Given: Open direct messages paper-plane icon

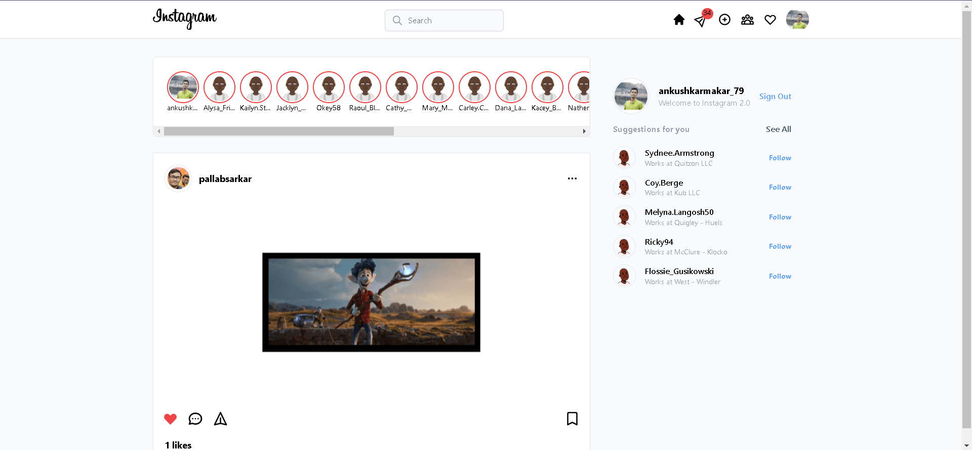Looking at the screenshot, I should pos(700,21).
